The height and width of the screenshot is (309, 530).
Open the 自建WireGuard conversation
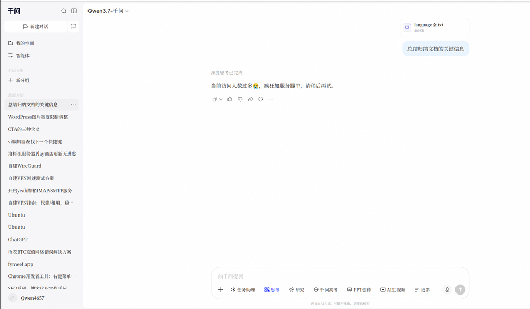tap(41, 166)
